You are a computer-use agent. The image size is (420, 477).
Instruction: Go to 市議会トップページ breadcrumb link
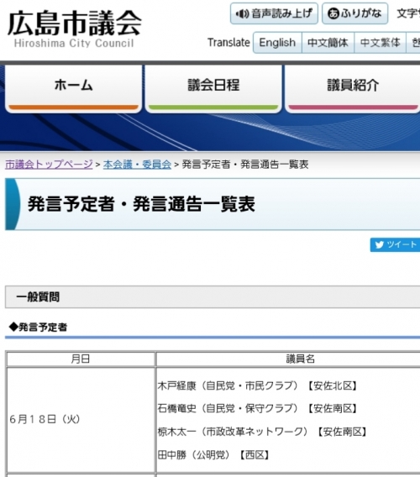click(49, 165)
